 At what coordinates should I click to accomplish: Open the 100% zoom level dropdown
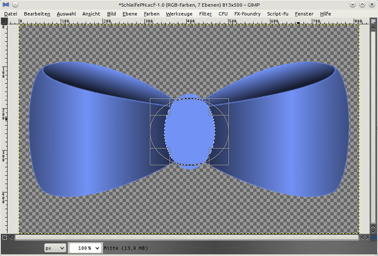85,248
